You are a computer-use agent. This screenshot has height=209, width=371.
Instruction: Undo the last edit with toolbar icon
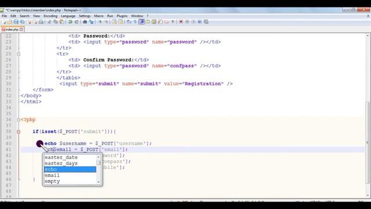[70, 22]
